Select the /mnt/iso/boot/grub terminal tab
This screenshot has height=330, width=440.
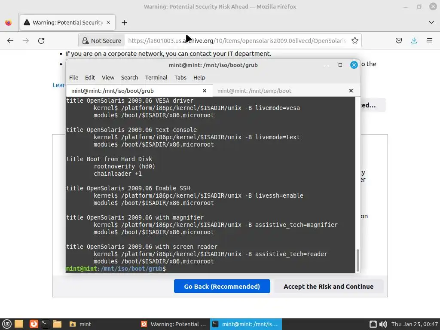(x=140, y=91)
